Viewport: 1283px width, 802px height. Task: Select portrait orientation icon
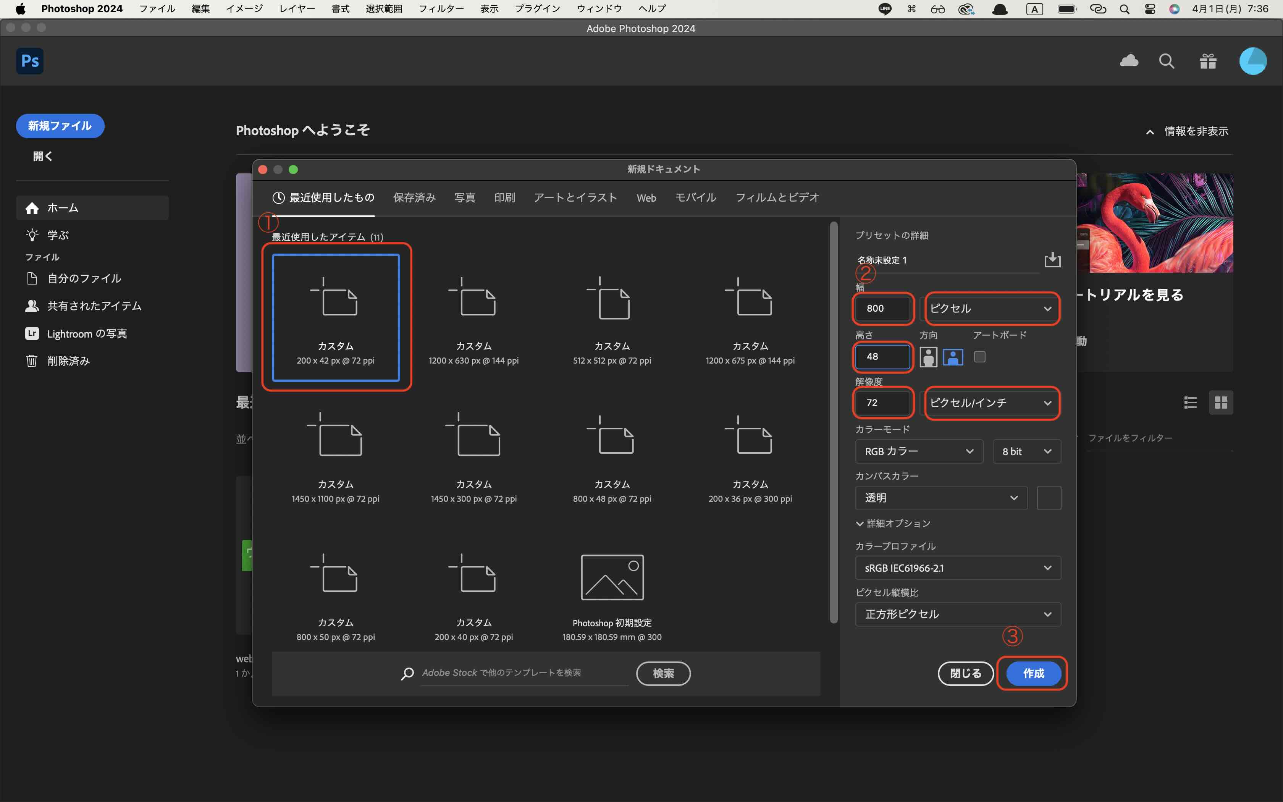[x=928, y=357]
